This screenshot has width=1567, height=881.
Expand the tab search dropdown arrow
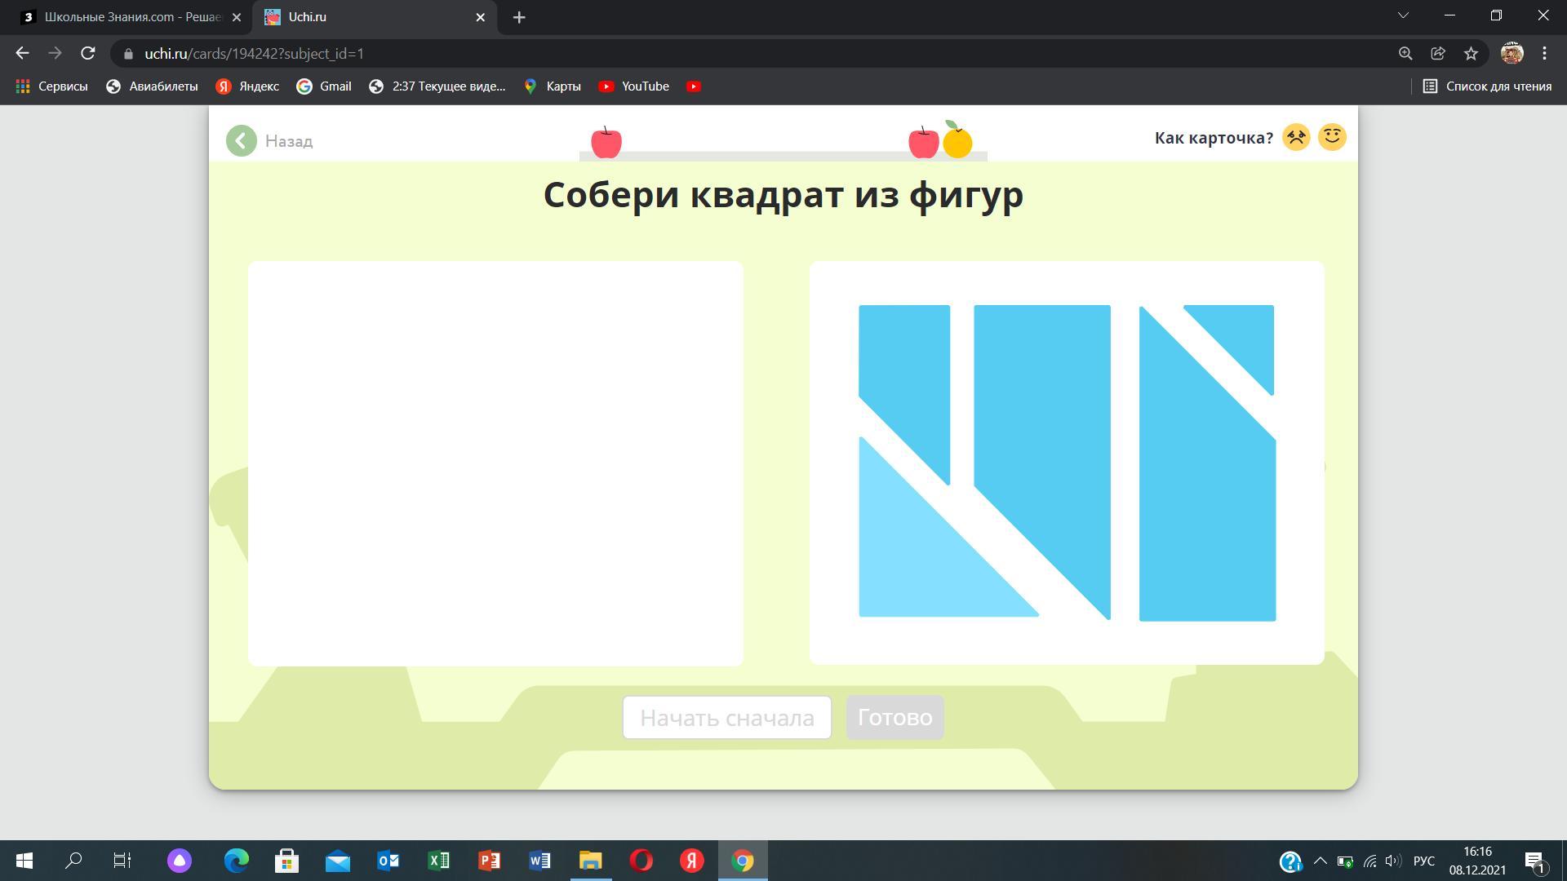[x=1403, y=16]
